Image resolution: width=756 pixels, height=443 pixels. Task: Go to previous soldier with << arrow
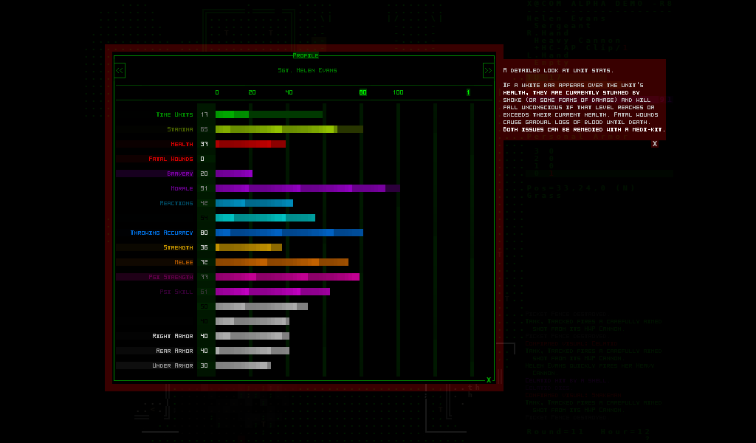click(x=120, y=71)
